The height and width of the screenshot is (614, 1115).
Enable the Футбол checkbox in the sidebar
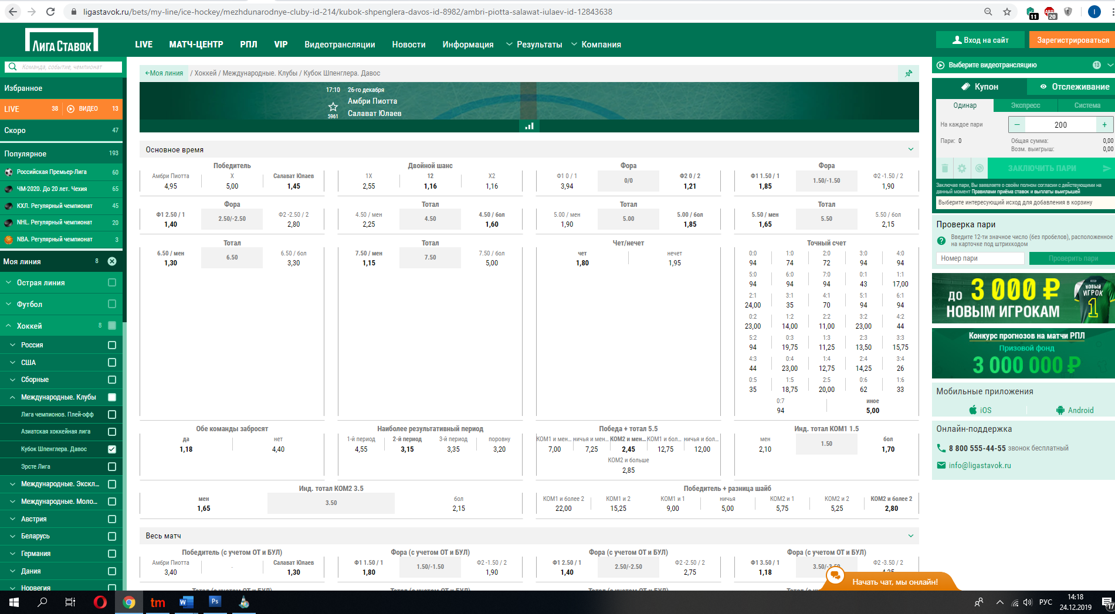point(112,304)
